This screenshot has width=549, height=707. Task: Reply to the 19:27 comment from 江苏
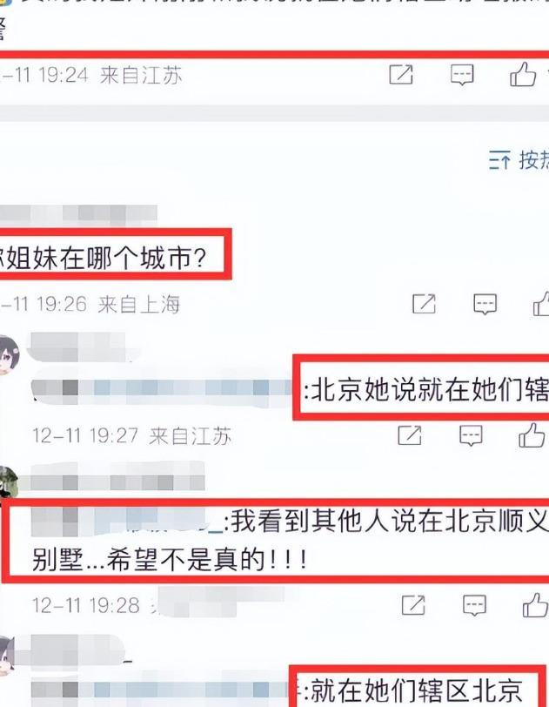471,435
